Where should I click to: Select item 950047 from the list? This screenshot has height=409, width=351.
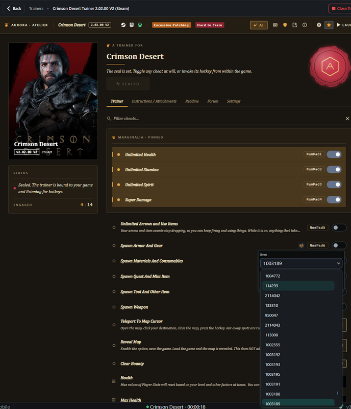[x=298, y=315]
